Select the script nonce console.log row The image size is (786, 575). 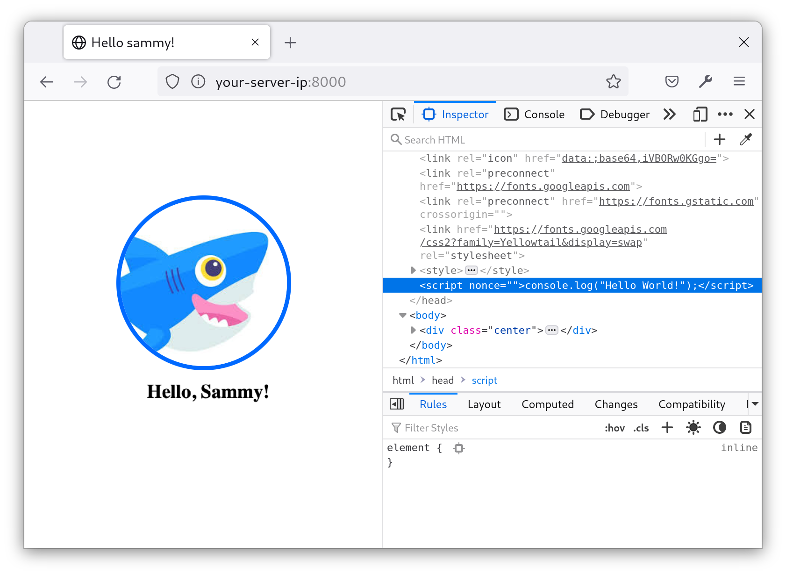click(572, 285)
